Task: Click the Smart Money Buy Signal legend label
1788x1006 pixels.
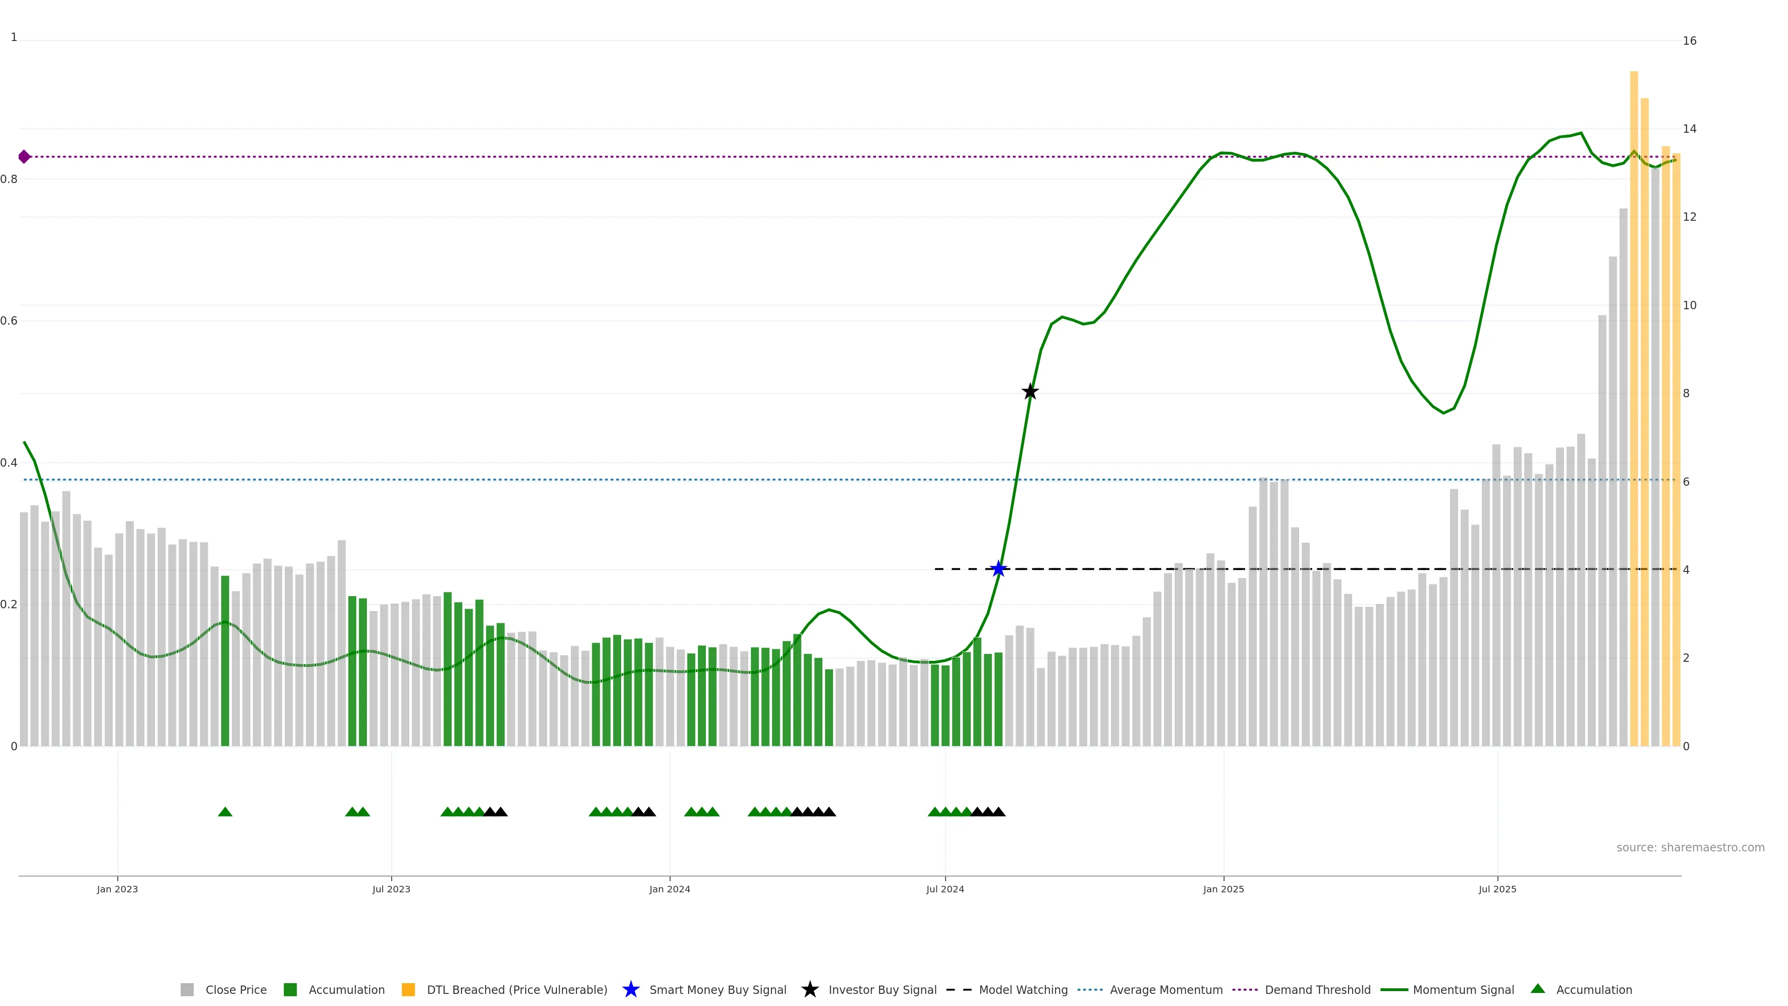Action: click(x=718, y=989)
